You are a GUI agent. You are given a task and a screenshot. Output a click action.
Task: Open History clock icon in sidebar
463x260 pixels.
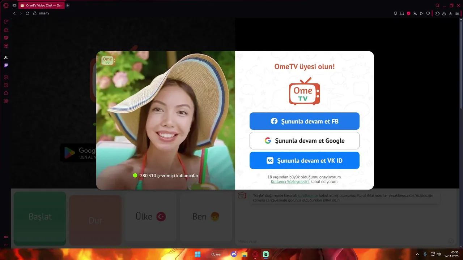(6, 85)
